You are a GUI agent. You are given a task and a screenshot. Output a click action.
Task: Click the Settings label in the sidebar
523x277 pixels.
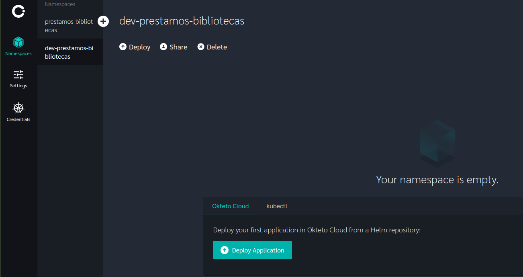pyautogui.click(x=18, y=86)
